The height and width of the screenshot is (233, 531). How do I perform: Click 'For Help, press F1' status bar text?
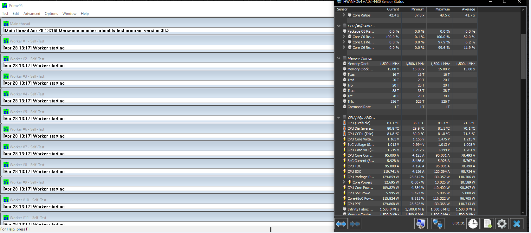(15, 229)
